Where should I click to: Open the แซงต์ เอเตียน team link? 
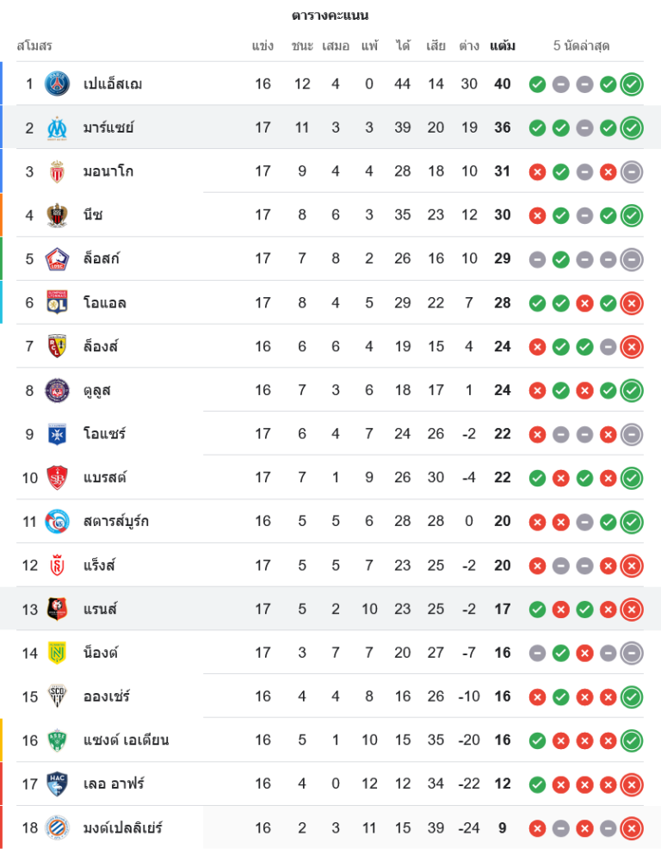coord(126,740)
